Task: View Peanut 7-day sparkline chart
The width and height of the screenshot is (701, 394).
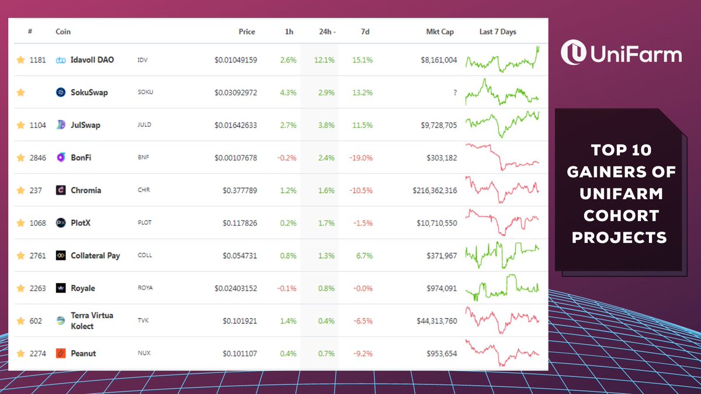Action: tap(502, 354)
